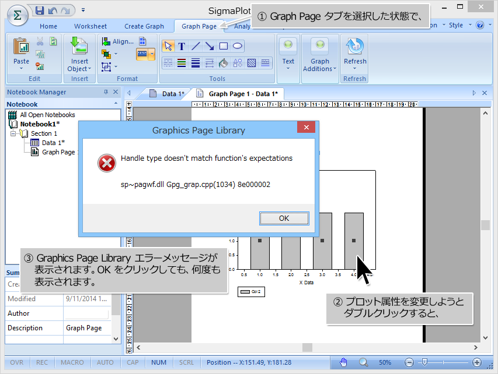498x374 pixels.
Task: Collapse the Section 1 tree node
Action: tap(13, 133)
